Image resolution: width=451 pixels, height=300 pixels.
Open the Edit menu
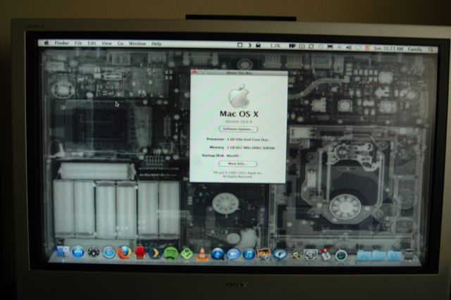(92, 44)
